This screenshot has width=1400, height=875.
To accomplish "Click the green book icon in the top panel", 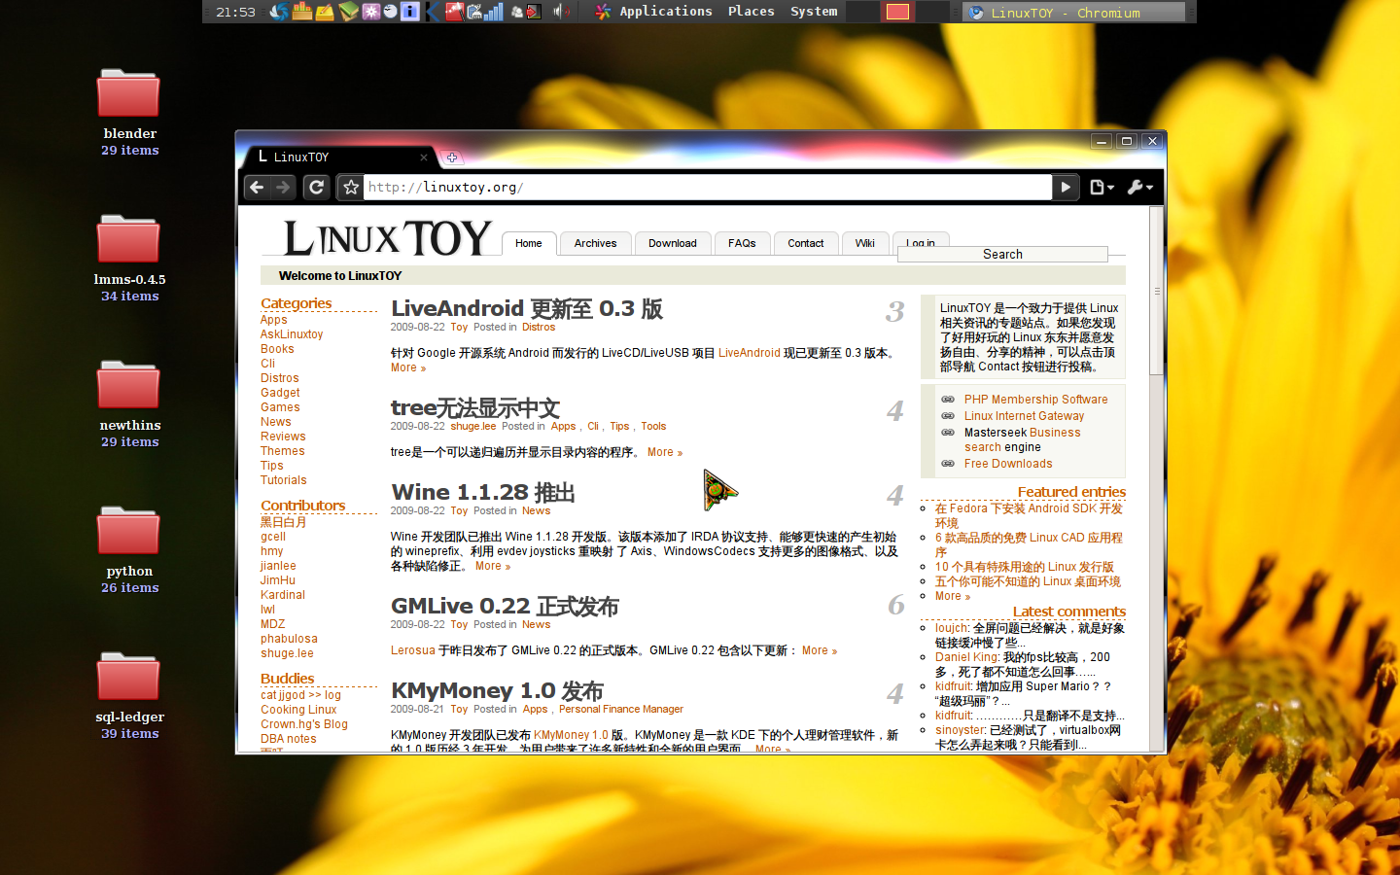I will click(348, 12).
